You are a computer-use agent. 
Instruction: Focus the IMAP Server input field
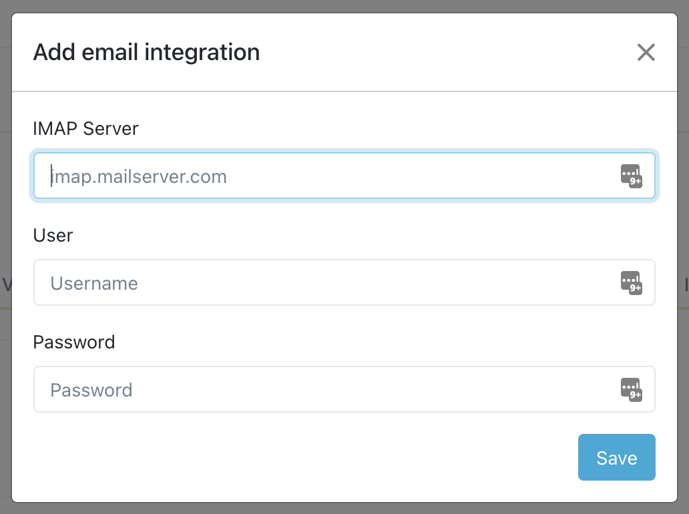coord(327,176)
